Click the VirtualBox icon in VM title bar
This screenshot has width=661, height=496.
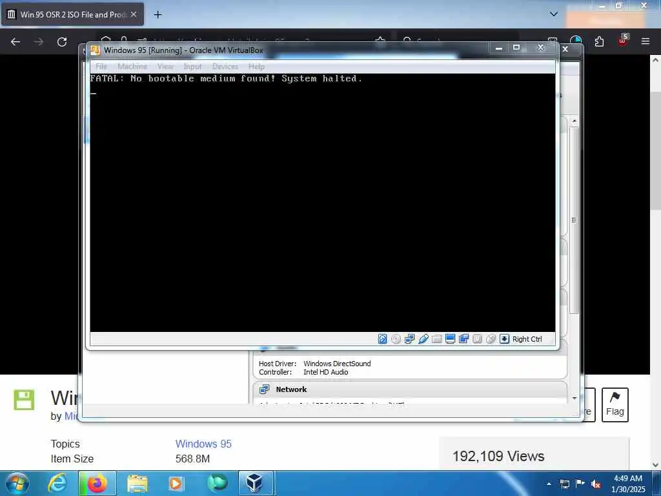click(96, 50)
